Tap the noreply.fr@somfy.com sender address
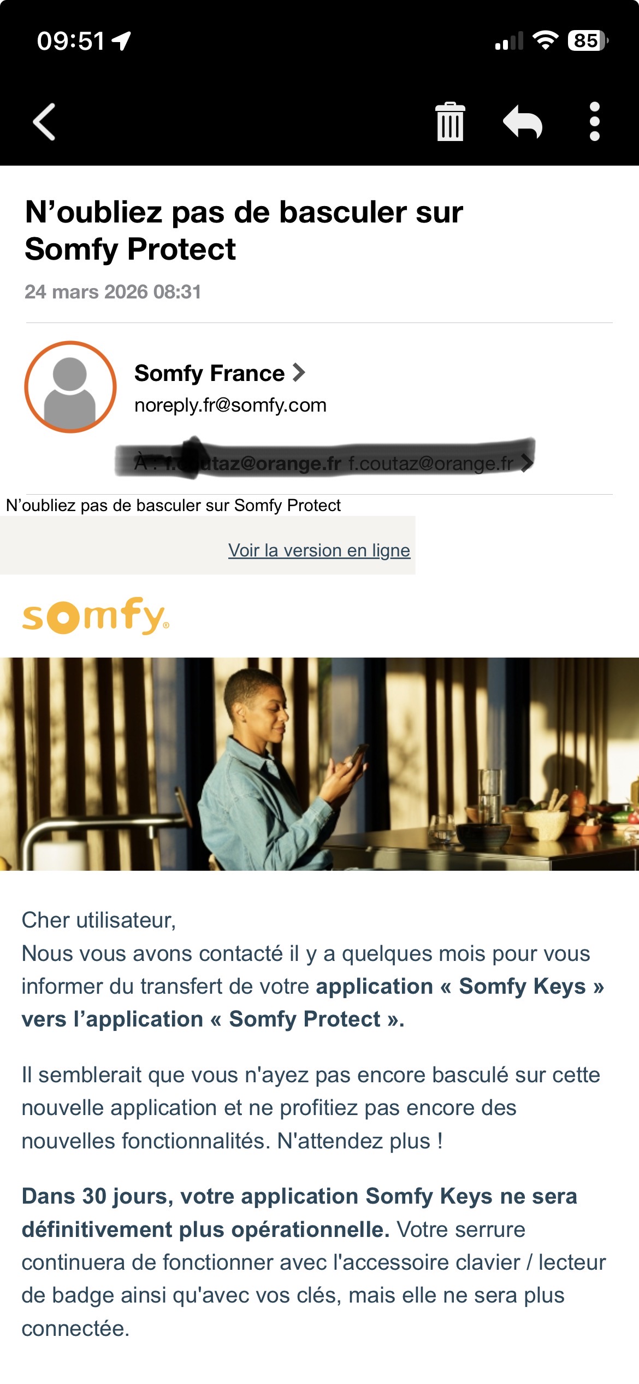Image resolution: width=639 pixels, height=1384 pixels. 230,405
